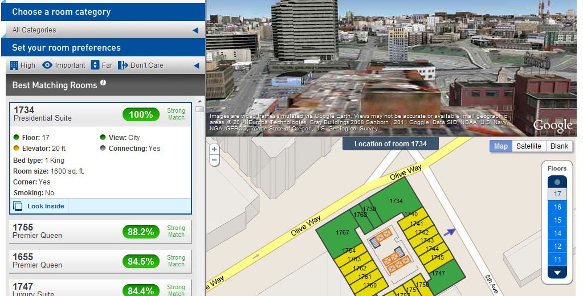Screen dimensions: 583x296
Task: Switch map view to Blank
Action: [558, 146]
